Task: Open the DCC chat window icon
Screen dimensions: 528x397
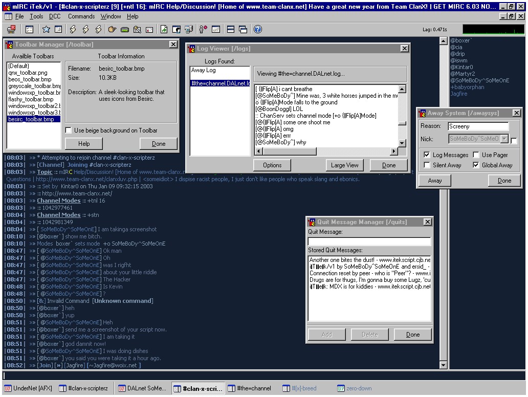Action: coord(176,30)
